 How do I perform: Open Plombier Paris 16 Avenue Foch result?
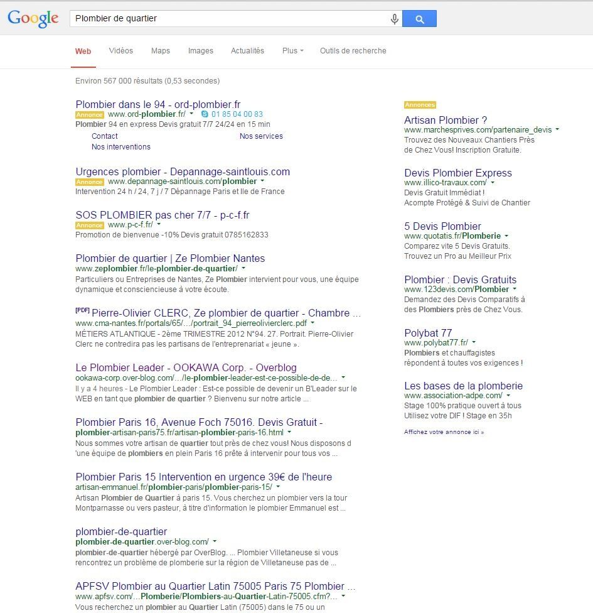tap(199, 422)
